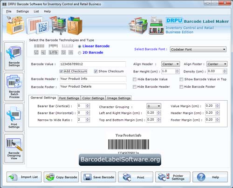Click first 2D barcode sample thumbnail
Screen dimensions: 233x188
pyautogui.click(x=36, y=52)
